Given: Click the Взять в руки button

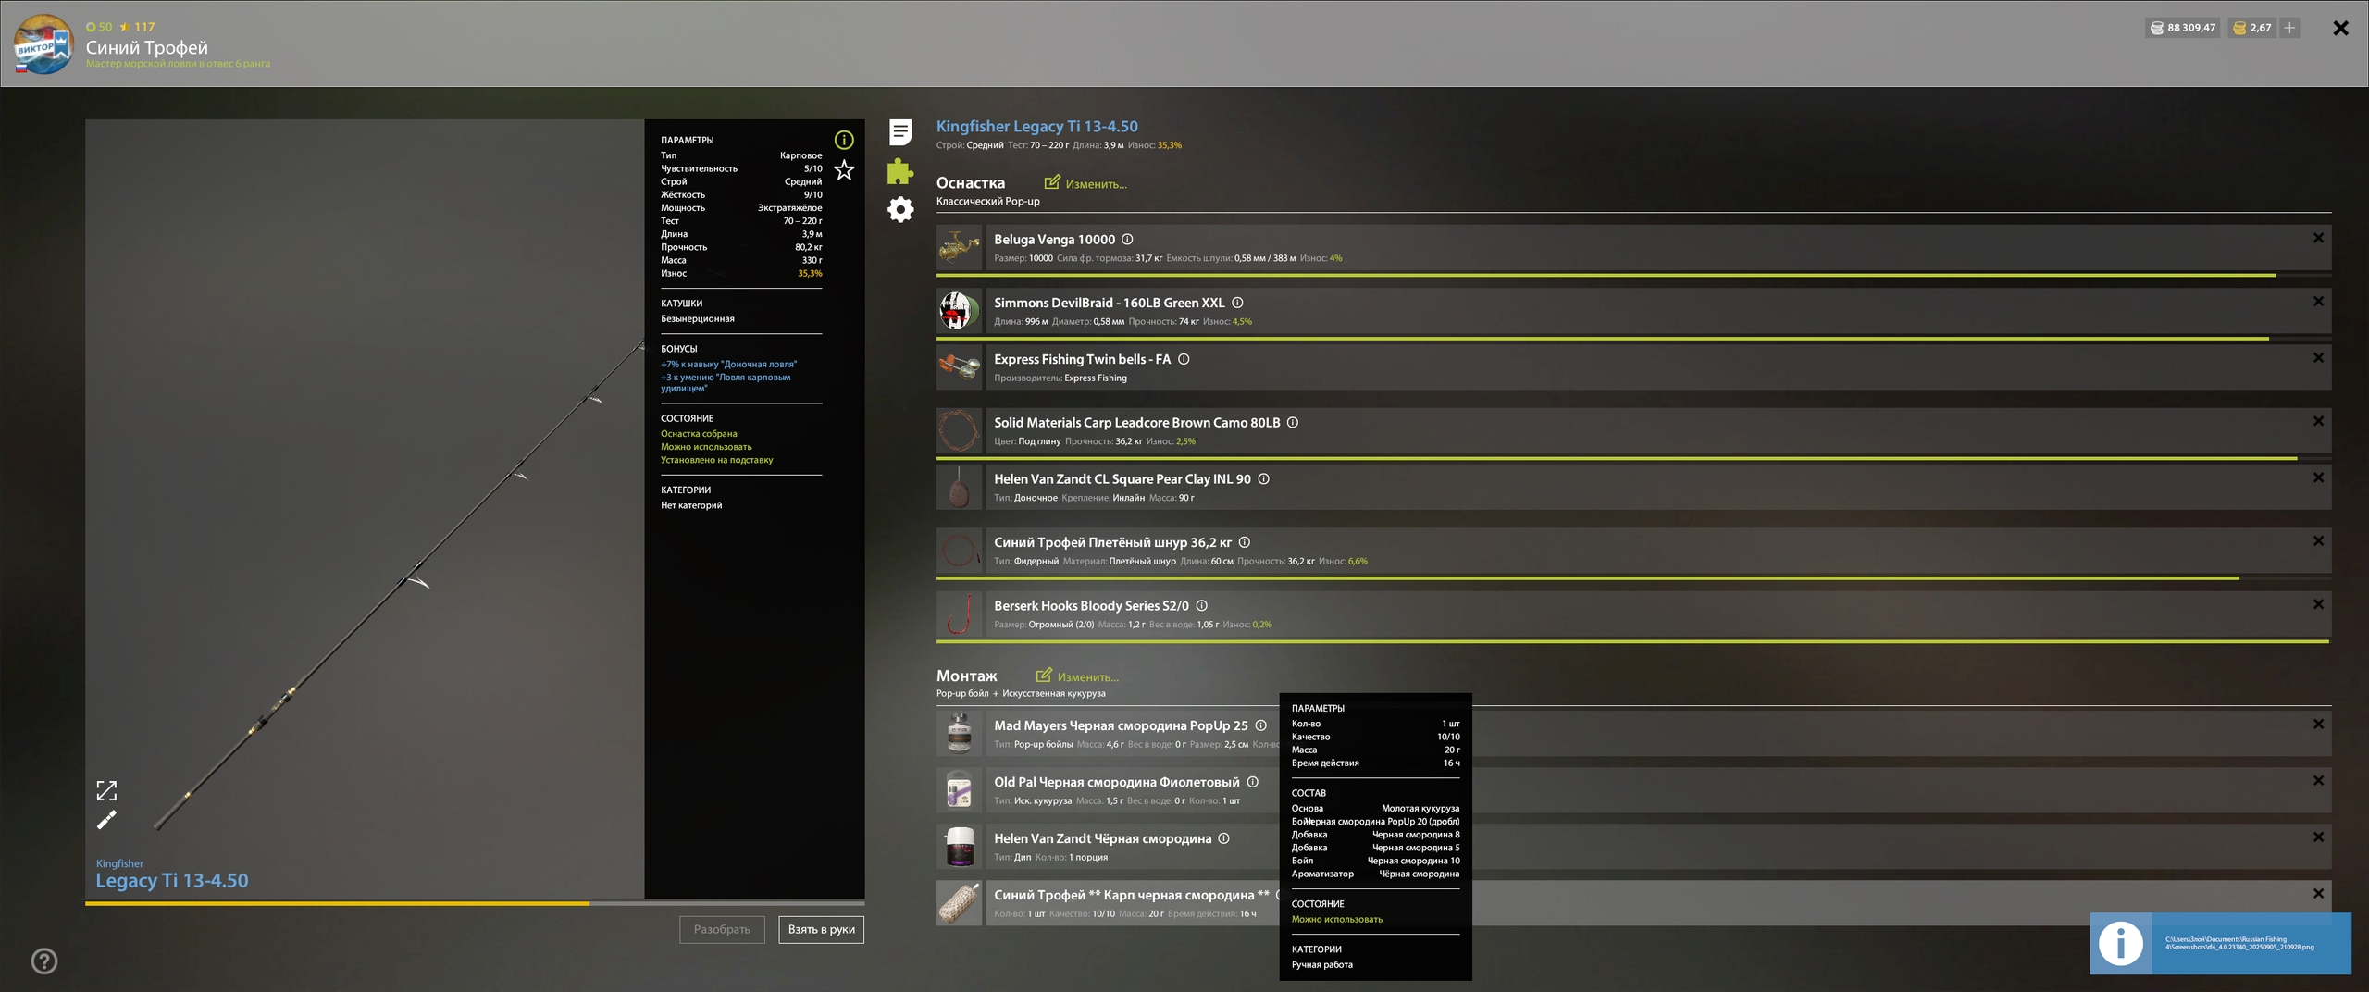Looking at the screenshot, I should [x=821, y=929].
